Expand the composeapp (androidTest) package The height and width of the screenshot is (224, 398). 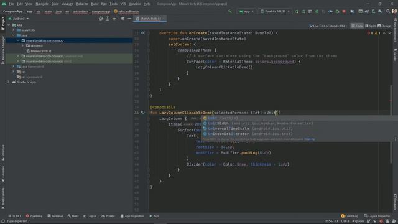[18, 56]
